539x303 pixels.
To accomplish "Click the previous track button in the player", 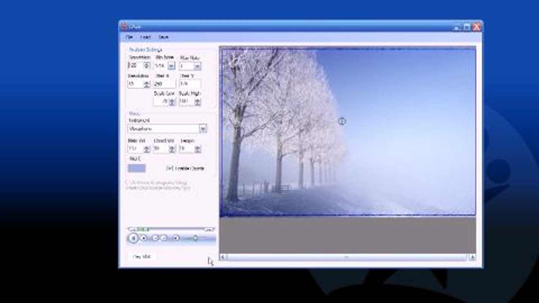I will click(155, 238).
